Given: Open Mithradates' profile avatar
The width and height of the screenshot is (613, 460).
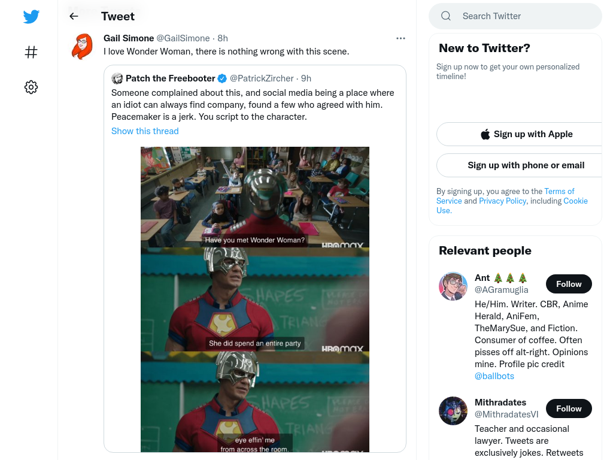Looking at the screenshot, I should [x=453, y=411].
